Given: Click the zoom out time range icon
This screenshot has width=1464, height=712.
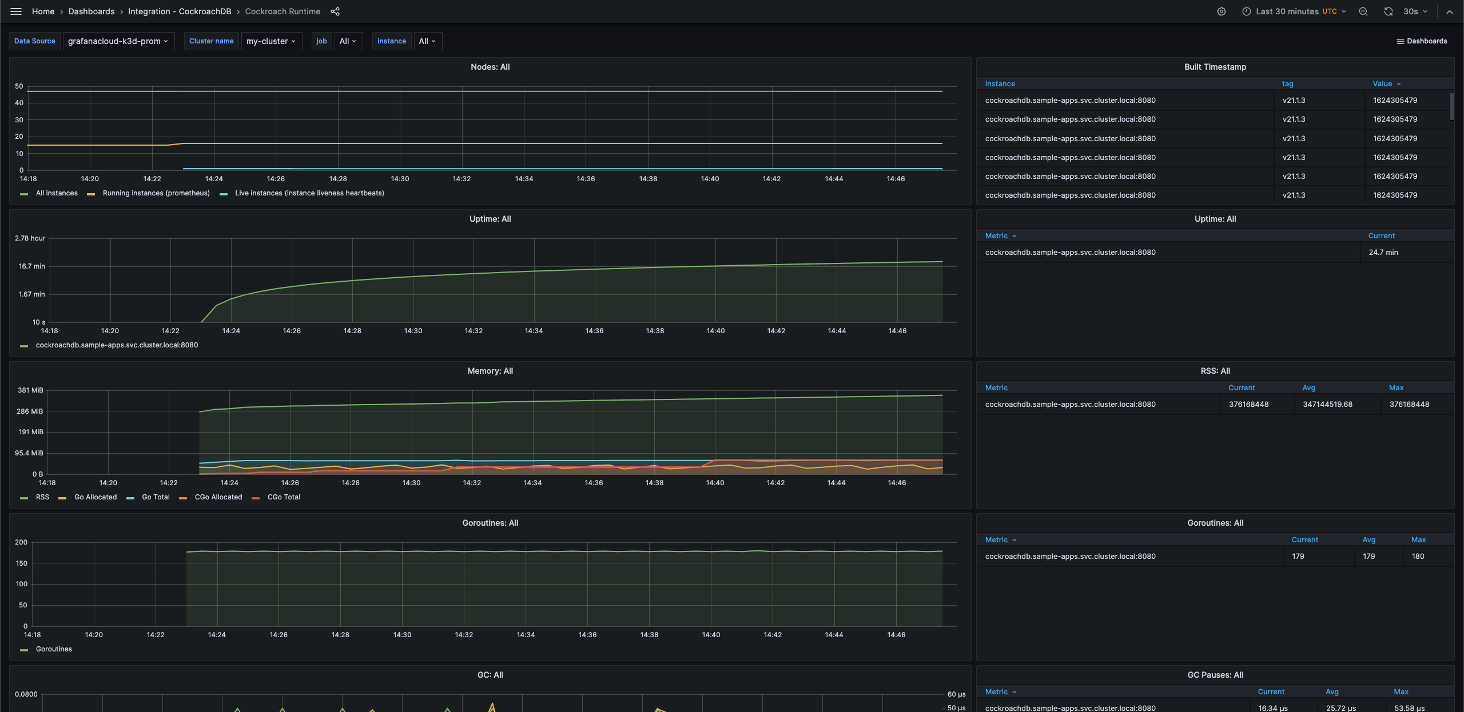Looking at the screenshot, I should tap(1363, 11).
